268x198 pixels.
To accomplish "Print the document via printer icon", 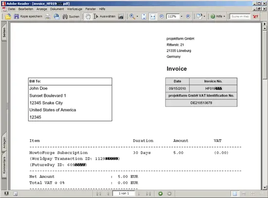I will click(x=48, y=17).
